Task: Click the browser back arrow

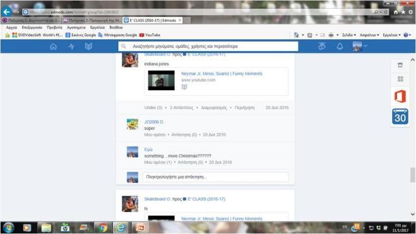Action: click(x=7, y=11)
